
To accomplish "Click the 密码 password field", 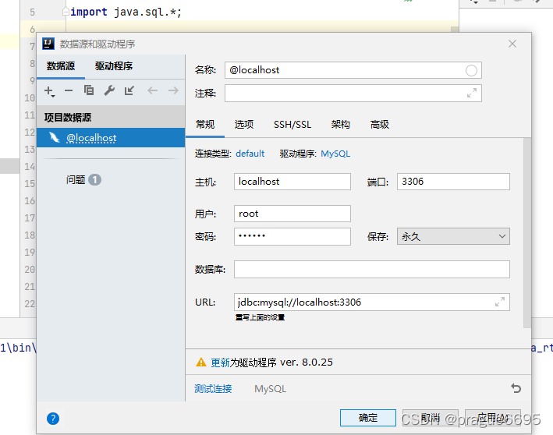I will (292, 236).
